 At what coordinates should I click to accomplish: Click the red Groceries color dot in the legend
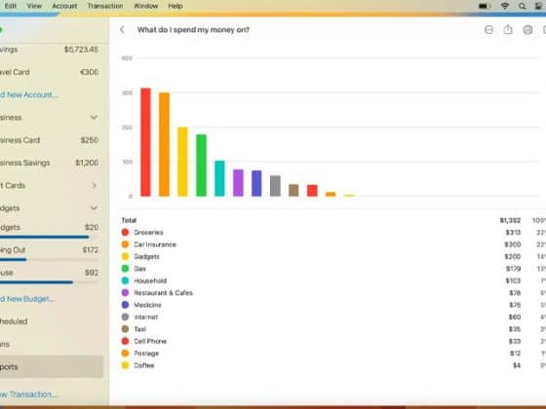125,233
